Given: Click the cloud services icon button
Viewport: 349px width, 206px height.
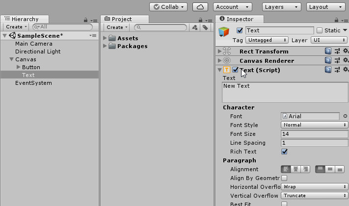Looking at the screenshot, I should tap(200, 7).
